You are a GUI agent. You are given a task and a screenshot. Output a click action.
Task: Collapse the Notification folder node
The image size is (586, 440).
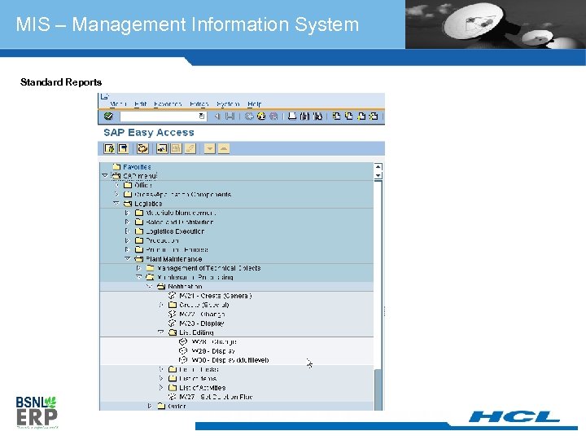click(150, 286)
